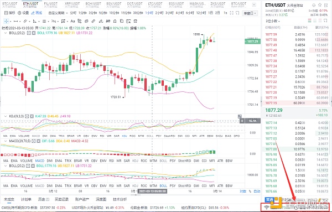Open 技术分析 technical analysis tab
332x212 pixels.
point(120,199)
